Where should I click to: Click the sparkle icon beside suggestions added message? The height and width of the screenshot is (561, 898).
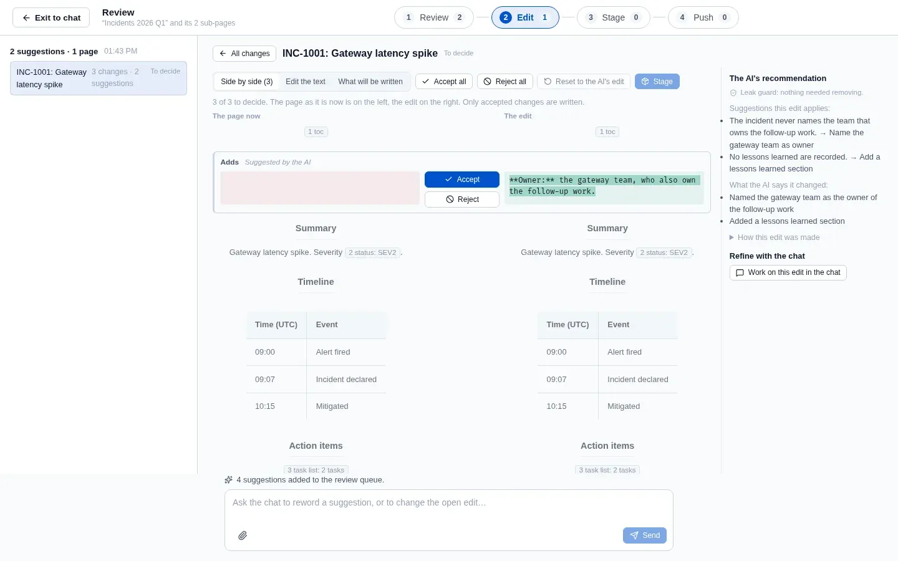229,480
